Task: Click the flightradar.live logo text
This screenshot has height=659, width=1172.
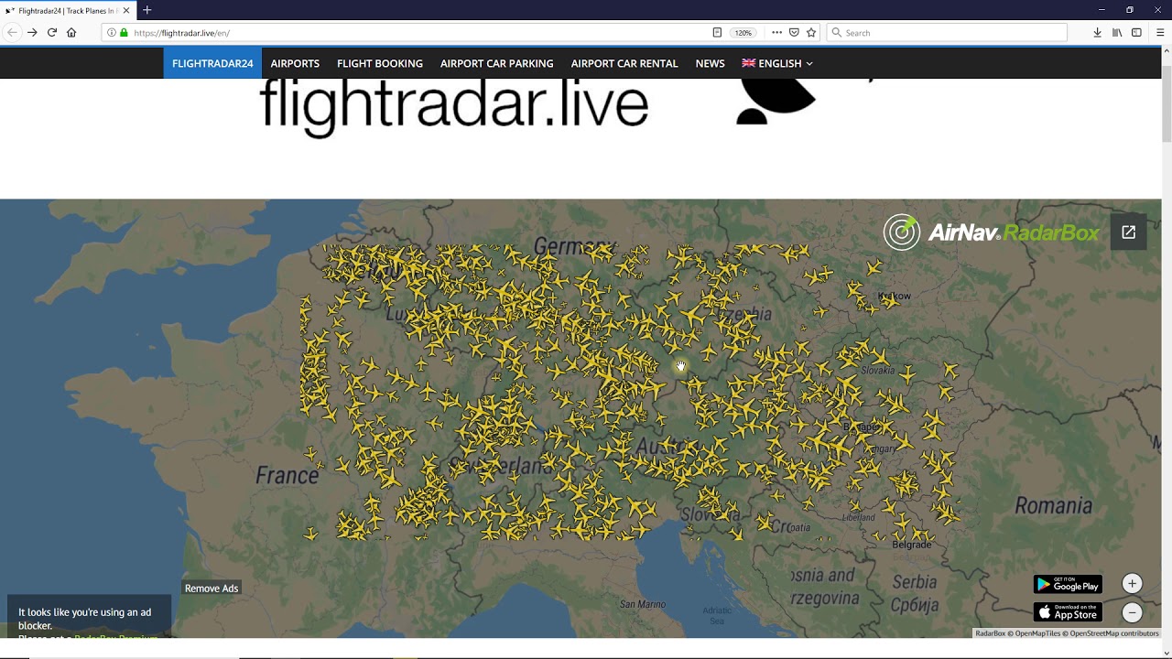Action: (454, 107)
